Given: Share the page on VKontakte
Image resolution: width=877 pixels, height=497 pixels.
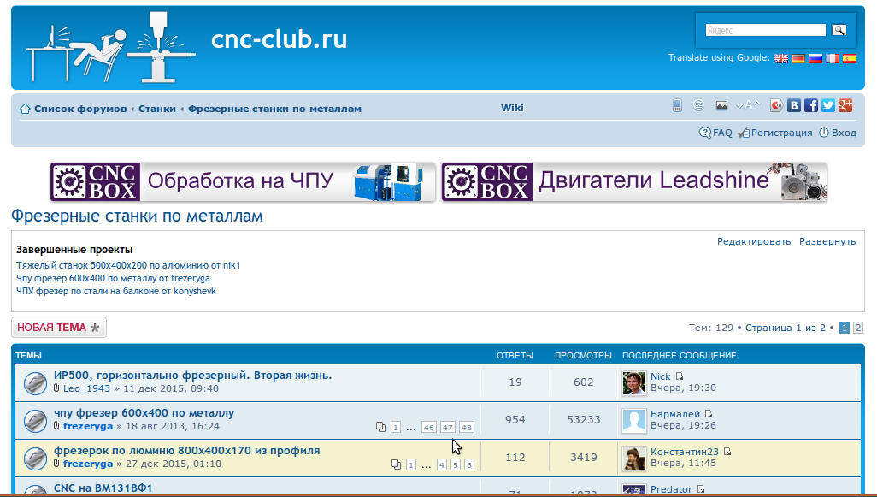Looking at the screenshot, I should pyautogui.click(x=794, y=105).
